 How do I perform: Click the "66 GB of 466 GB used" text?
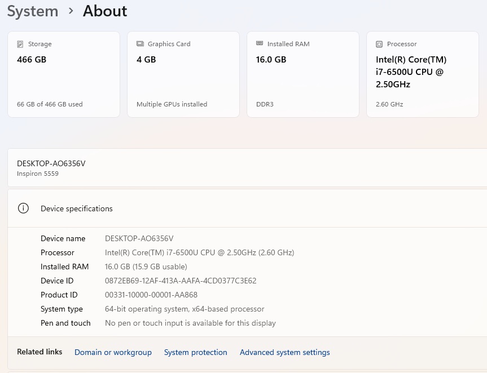50,104
